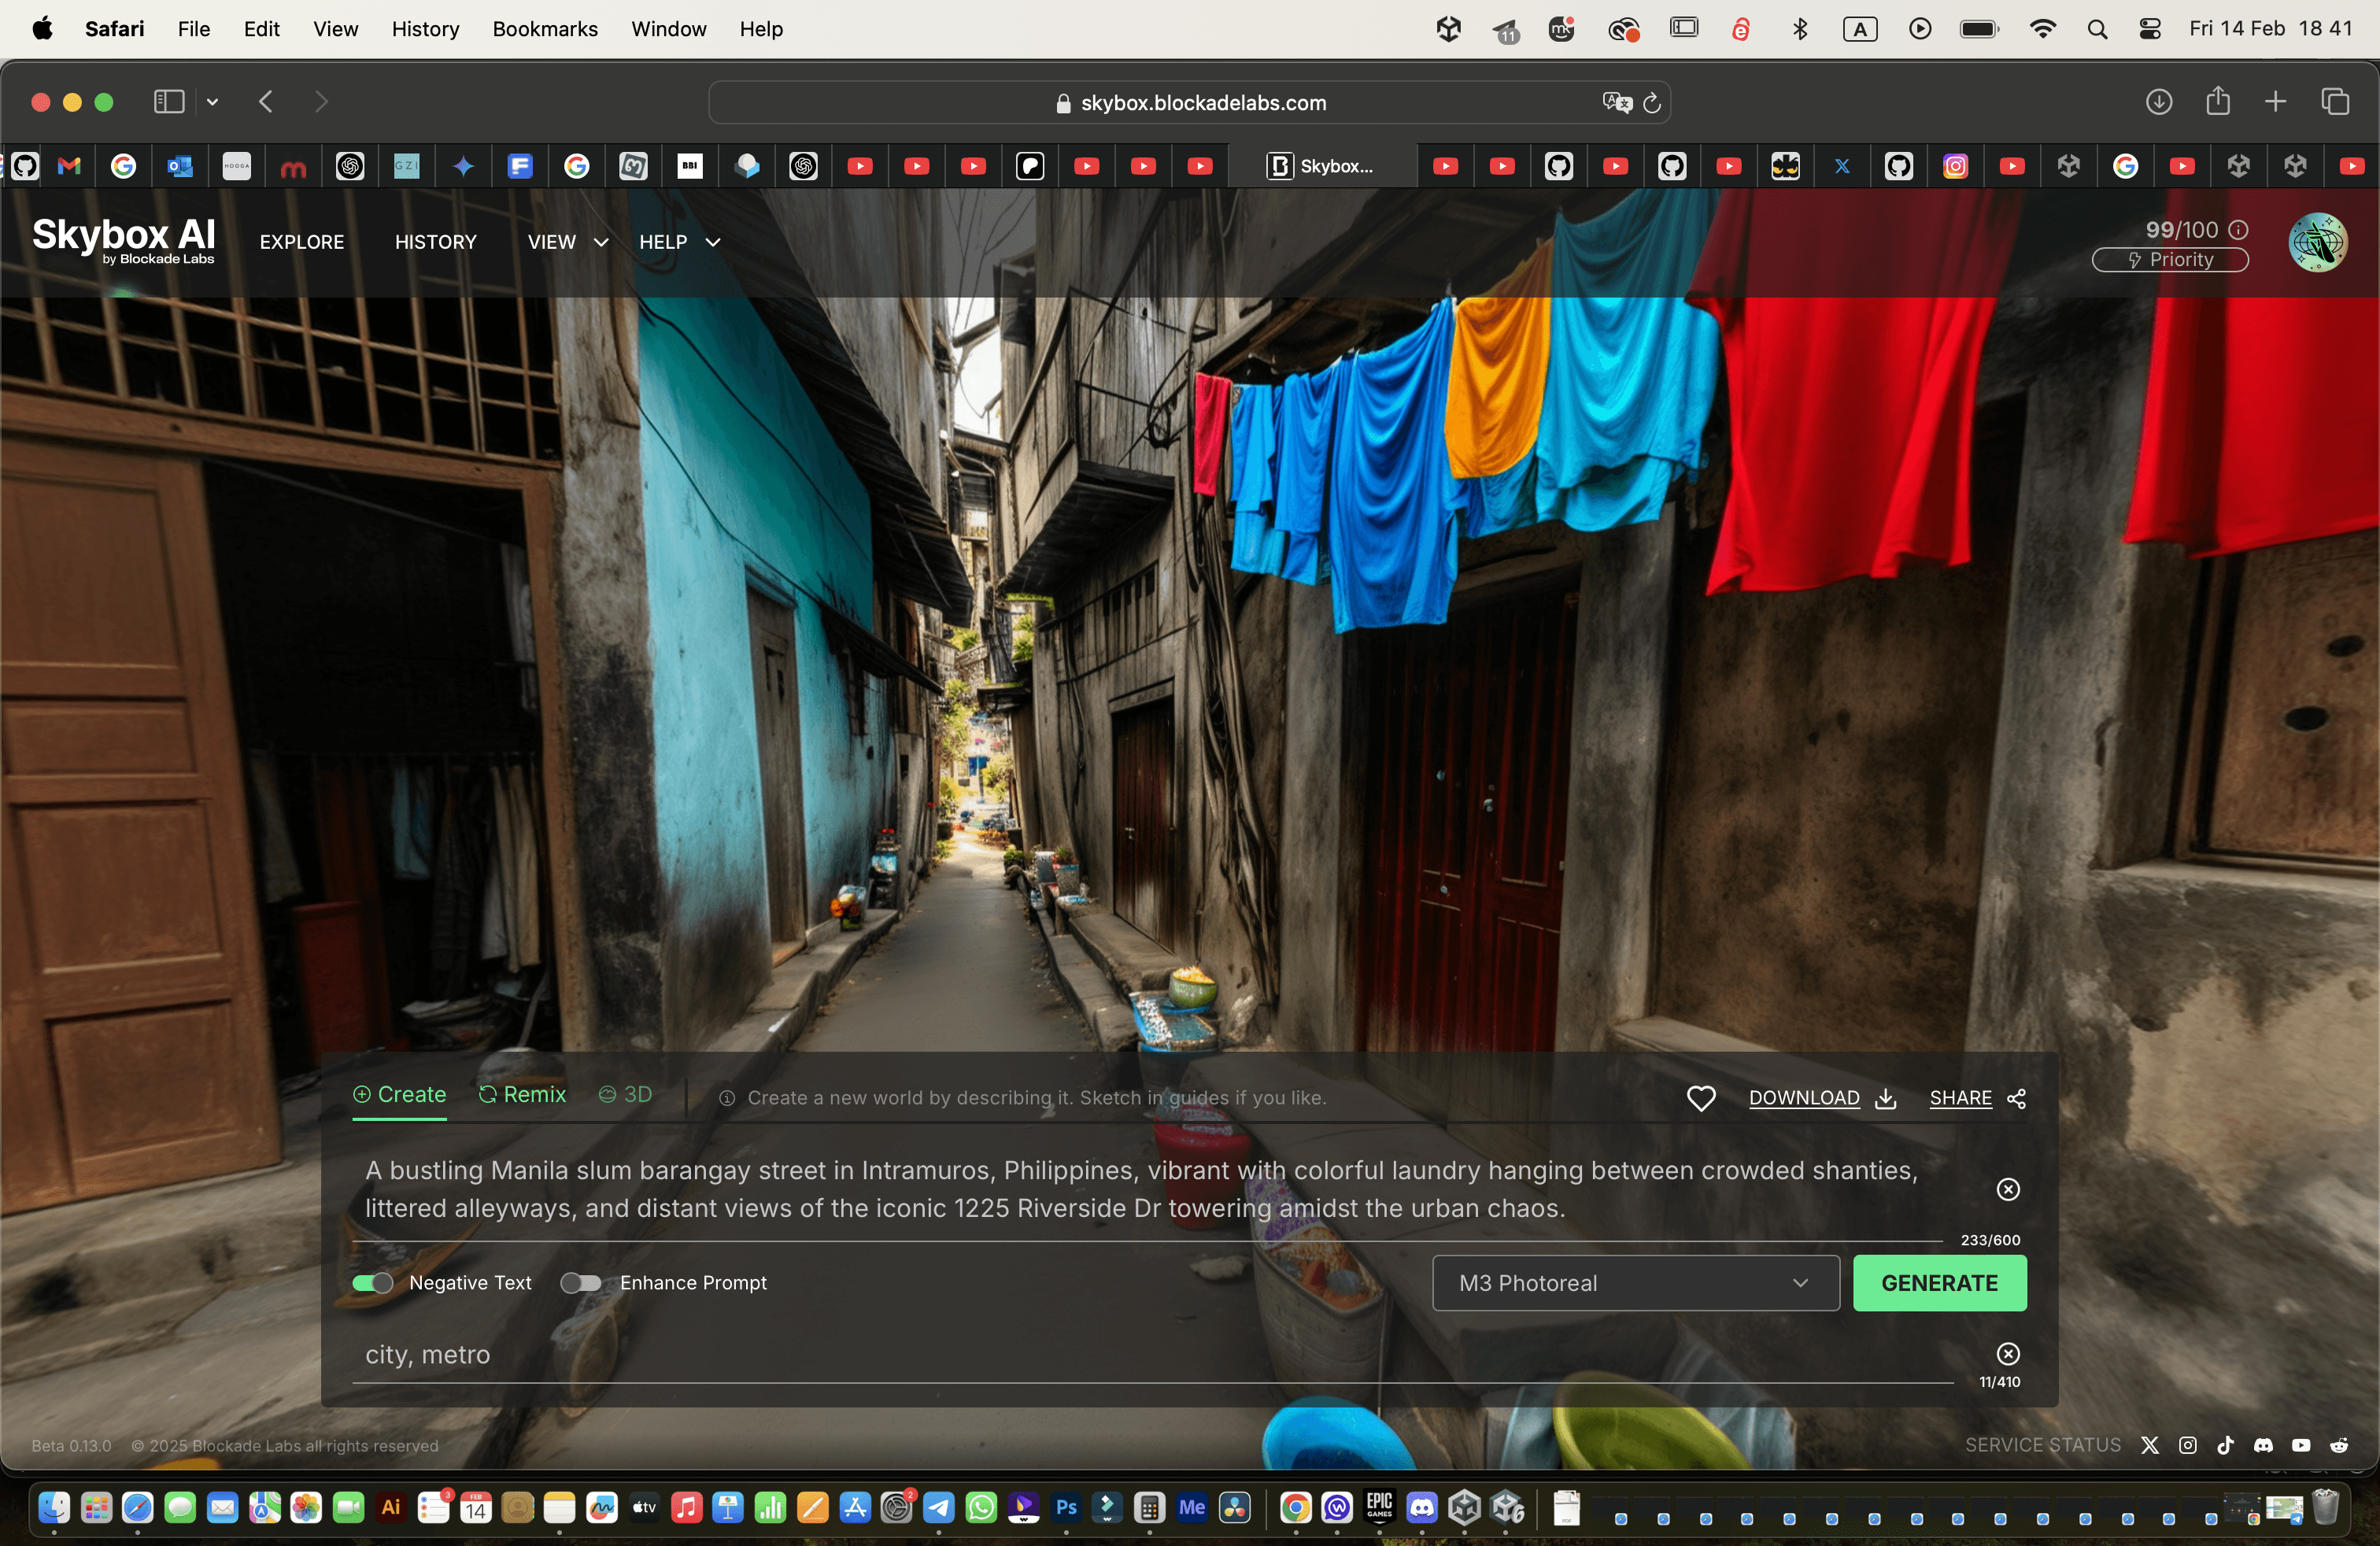Switch to the Gmail browser tab
Viewport: 2380px width, 1546px height.
click(x=69, y=166)
